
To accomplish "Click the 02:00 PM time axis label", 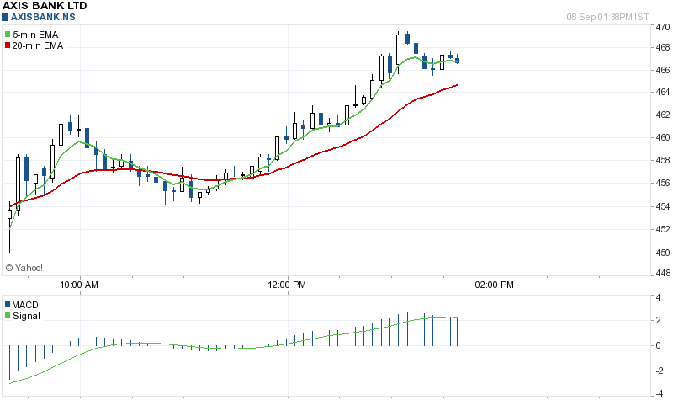I will [x=494, y=285].
